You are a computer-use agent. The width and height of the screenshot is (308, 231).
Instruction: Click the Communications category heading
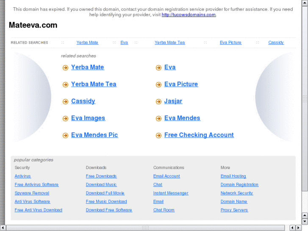point(169,168)
